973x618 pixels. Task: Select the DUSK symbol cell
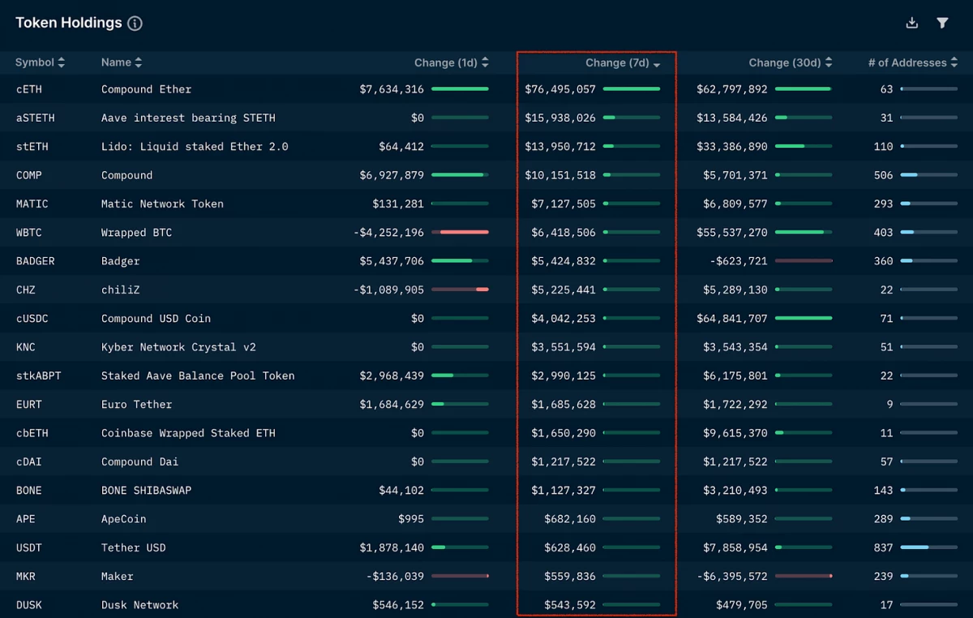[29, 605]
